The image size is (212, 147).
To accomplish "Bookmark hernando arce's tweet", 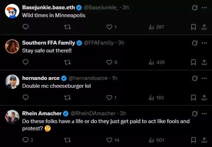I will tap(193, 98).
